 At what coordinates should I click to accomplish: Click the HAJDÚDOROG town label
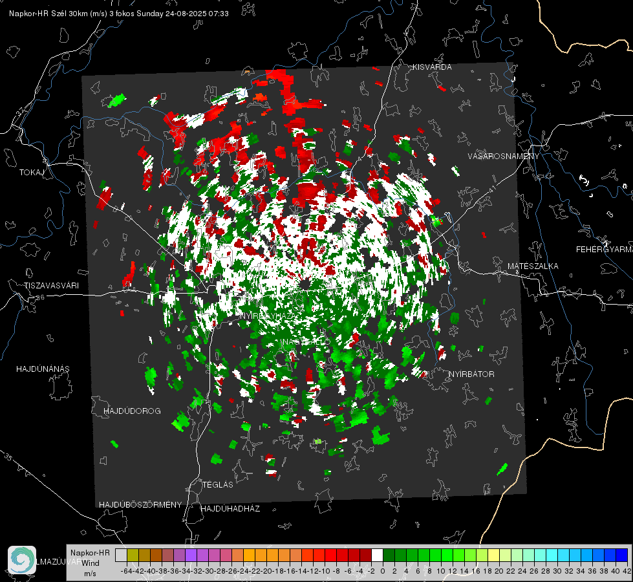pos(132,411)
